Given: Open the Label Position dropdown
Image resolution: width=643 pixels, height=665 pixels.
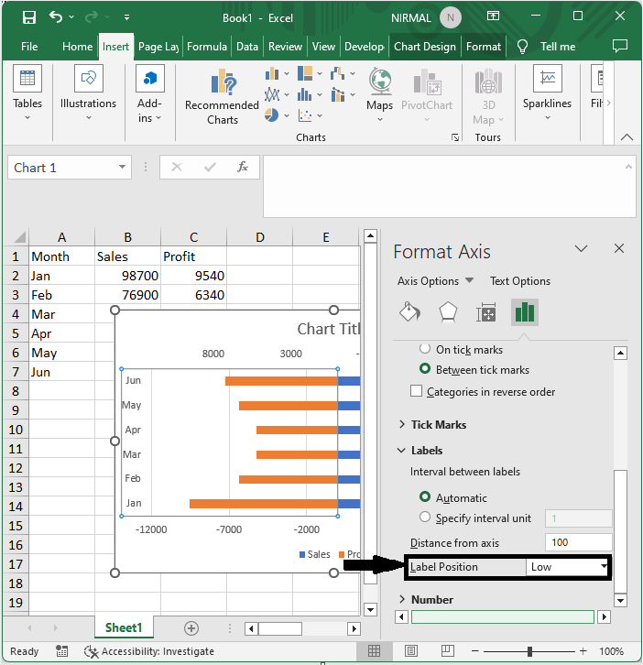Looking at the screenshot, I should tap(568, 567).
